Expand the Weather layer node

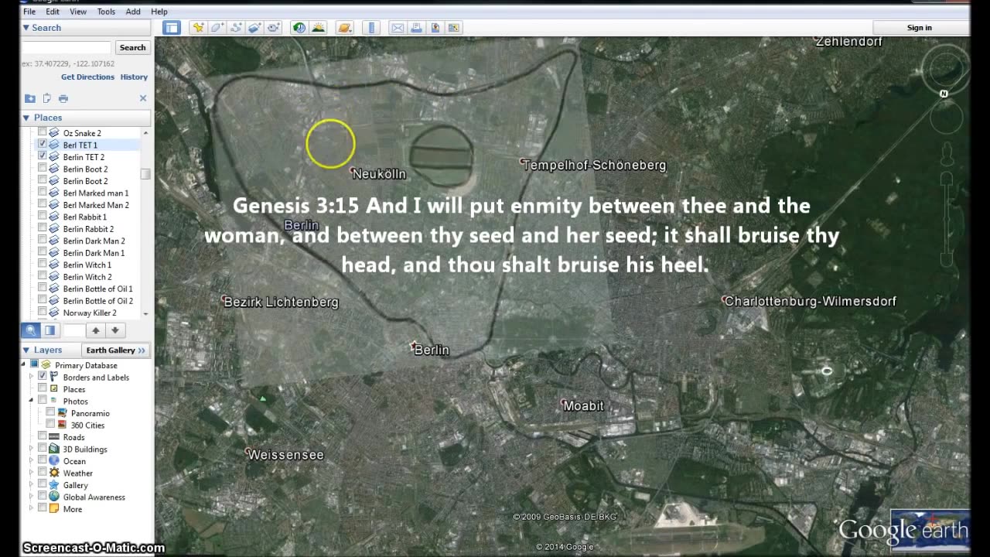coord(32,473)
